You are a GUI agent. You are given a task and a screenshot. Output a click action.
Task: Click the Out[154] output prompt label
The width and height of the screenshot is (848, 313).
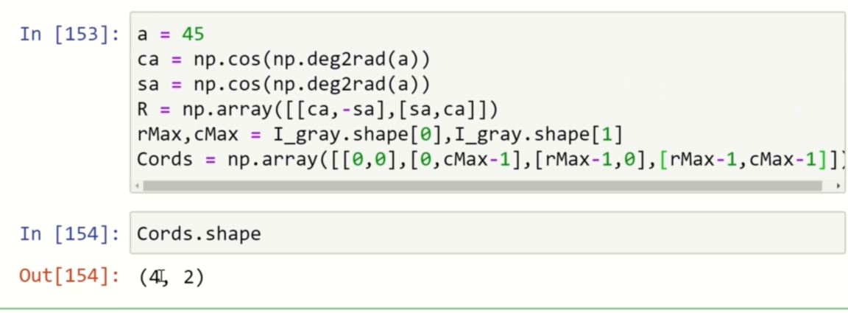click(x=69, y=278)
